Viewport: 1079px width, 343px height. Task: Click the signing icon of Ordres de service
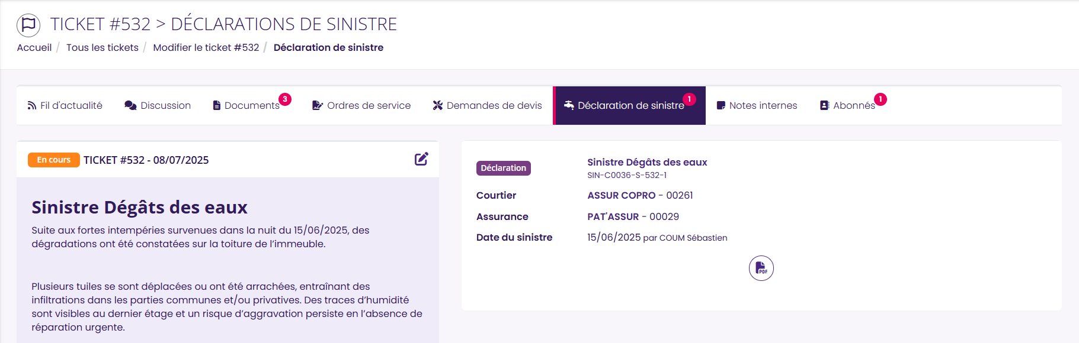click(318, 105)
